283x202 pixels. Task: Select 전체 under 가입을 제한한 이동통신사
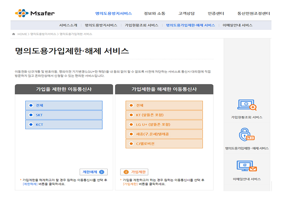point(64,105)
